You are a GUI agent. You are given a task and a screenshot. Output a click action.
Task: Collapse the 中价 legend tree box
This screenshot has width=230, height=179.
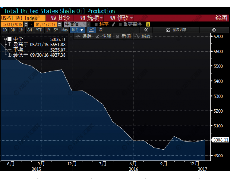coord(5,39)
